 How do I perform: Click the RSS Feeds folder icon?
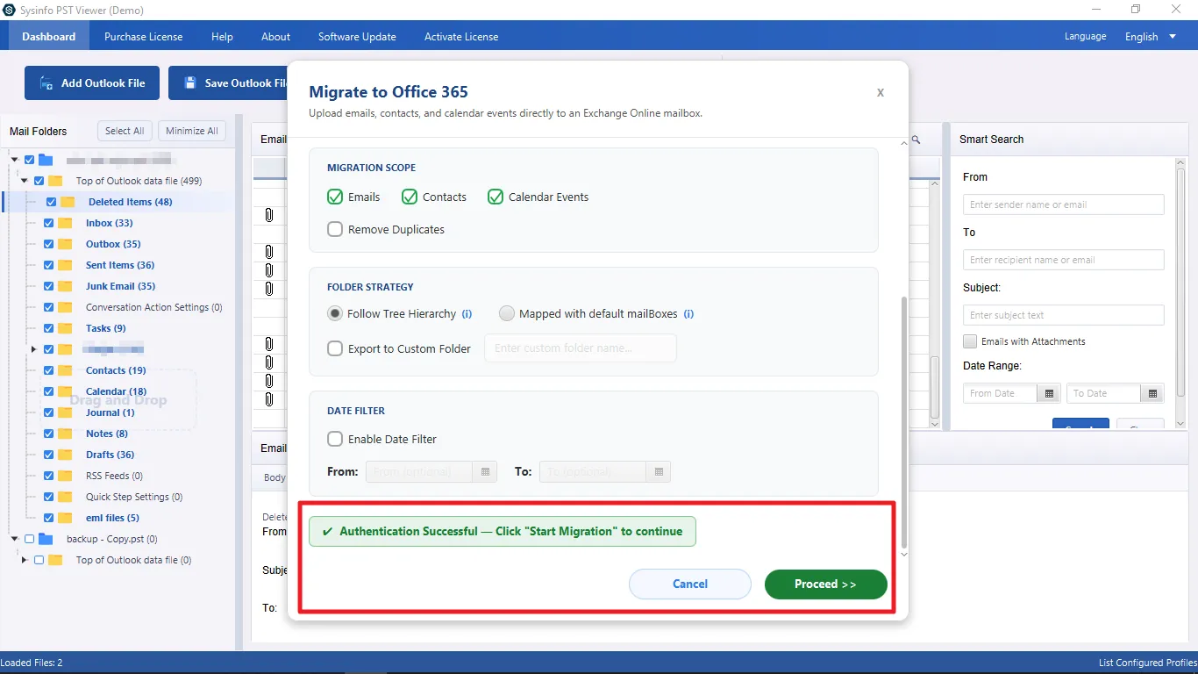click(x=65, y=476)
